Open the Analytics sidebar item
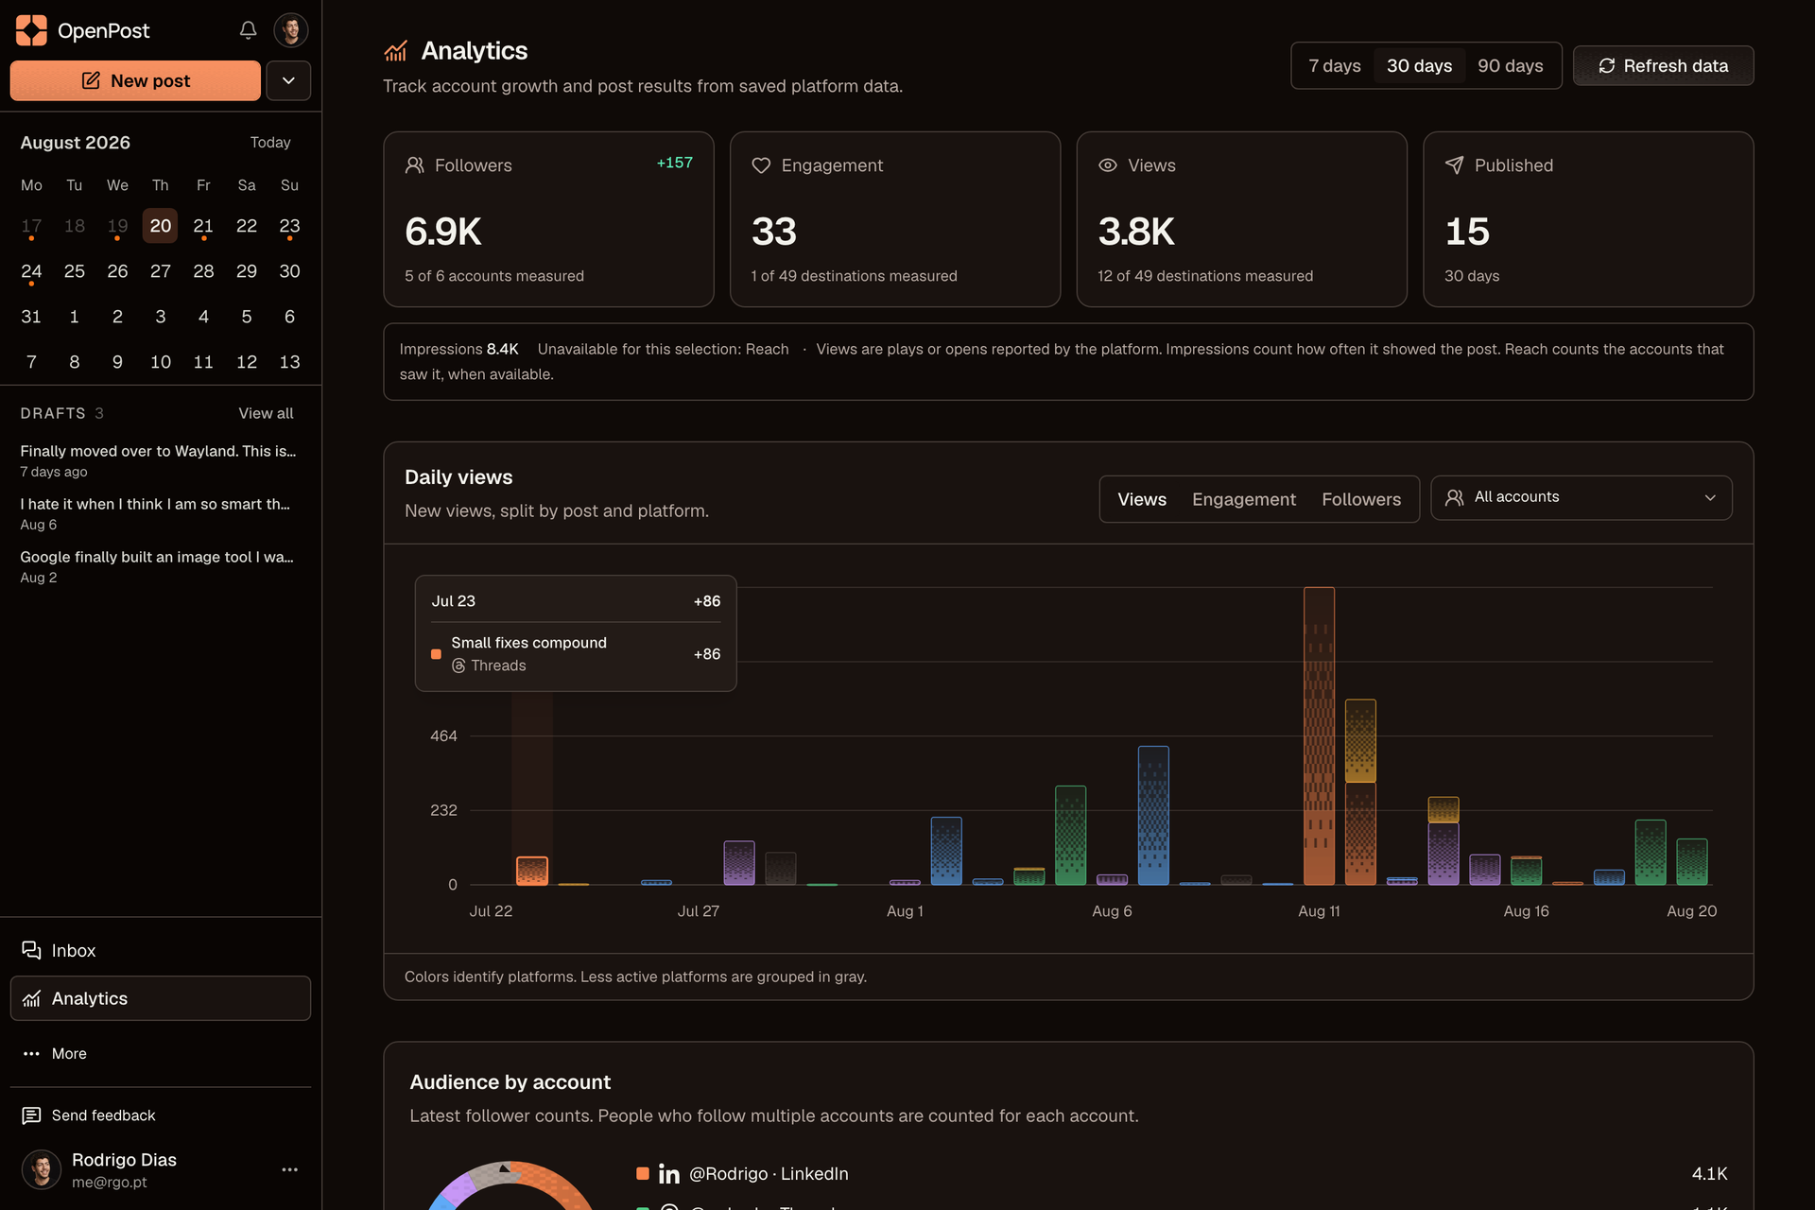The height and width of the screenshot is (1210, 1815). pyautogui.click(x=160, y=998)
